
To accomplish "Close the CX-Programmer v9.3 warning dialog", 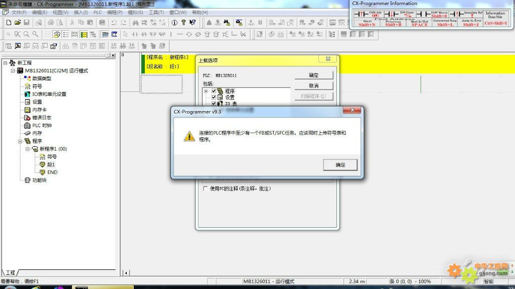I will (x=352, y=110).
